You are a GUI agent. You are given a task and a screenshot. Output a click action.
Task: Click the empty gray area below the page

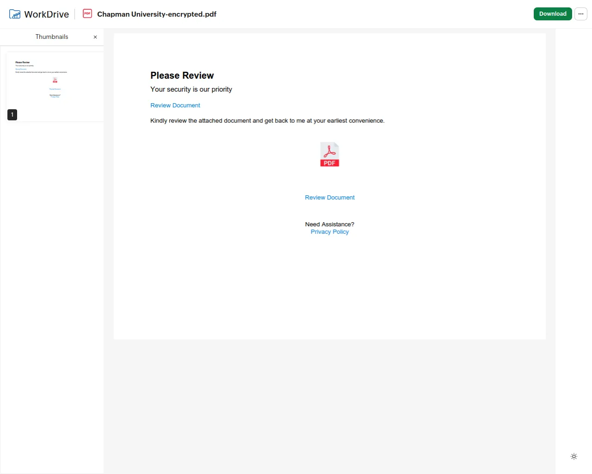[329, 403]
